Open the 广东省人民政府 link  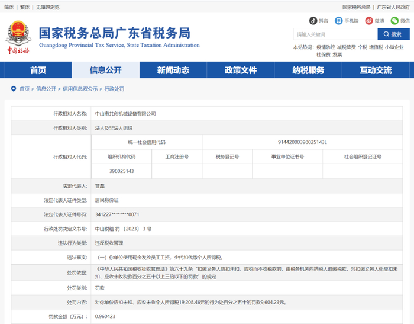pyautogui.click(x=393, y=8)
